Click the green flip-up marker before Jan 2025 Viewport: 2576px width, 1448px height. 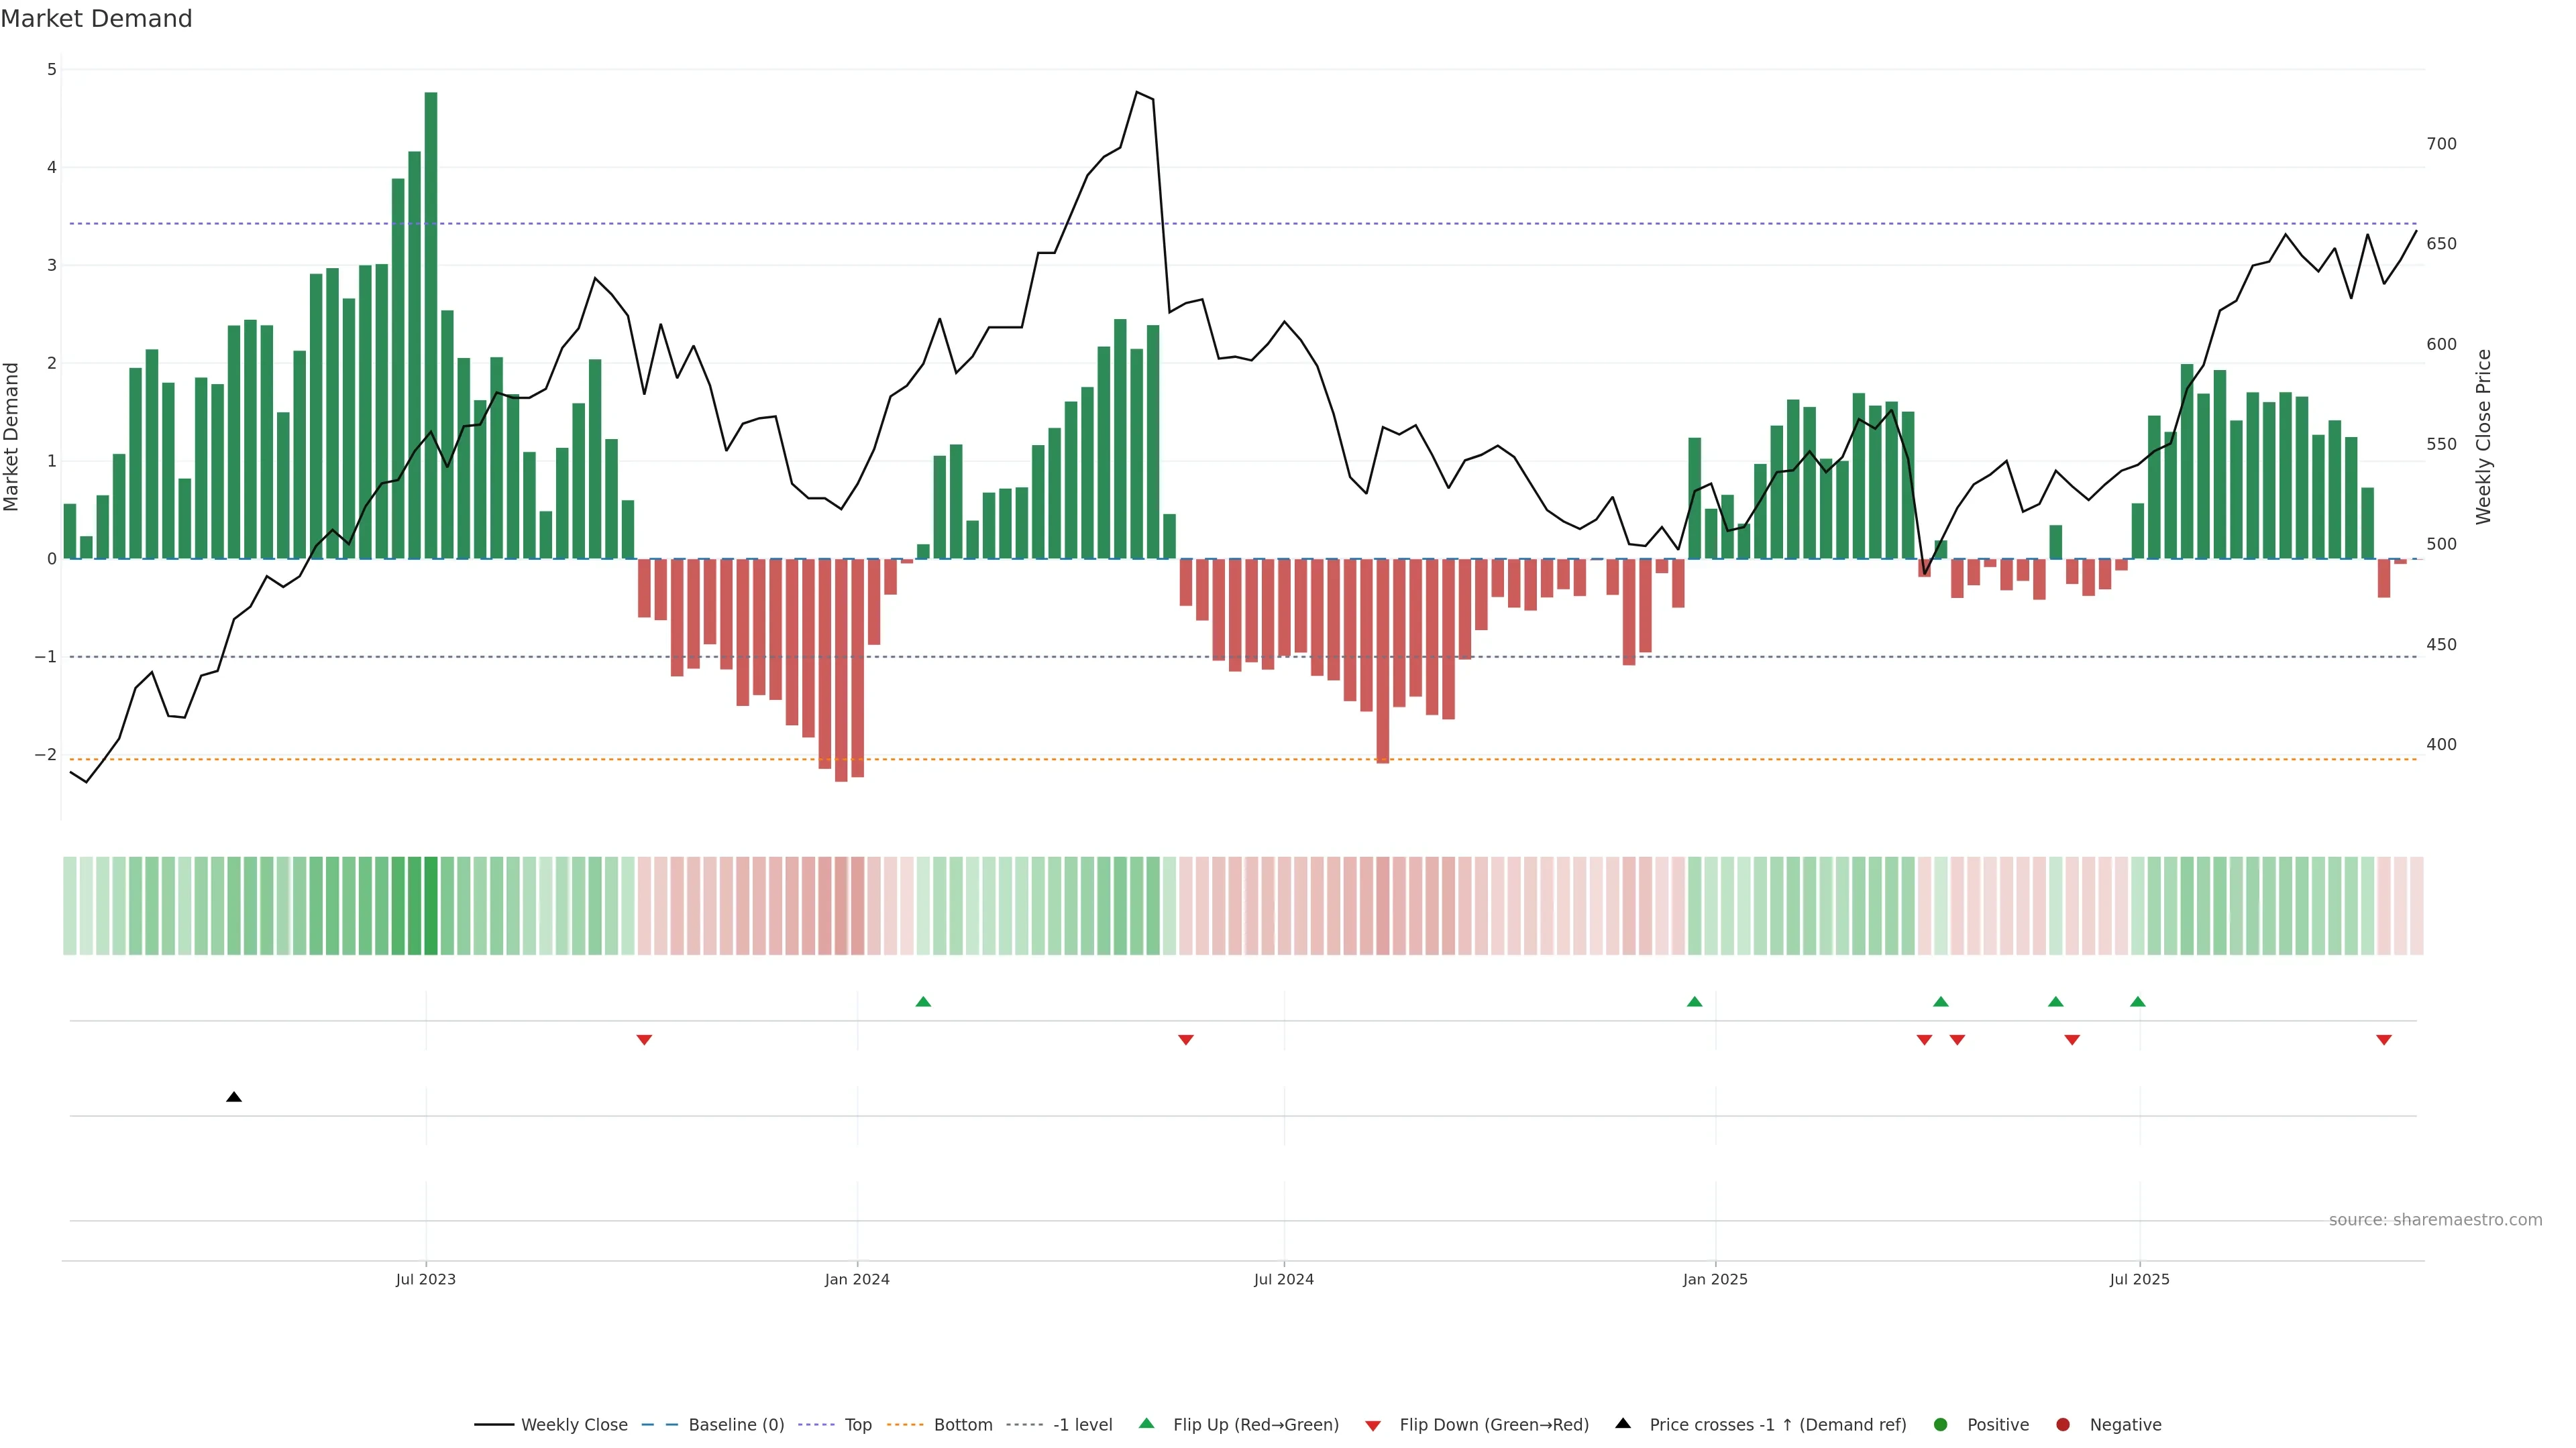click(1694, 1002)
